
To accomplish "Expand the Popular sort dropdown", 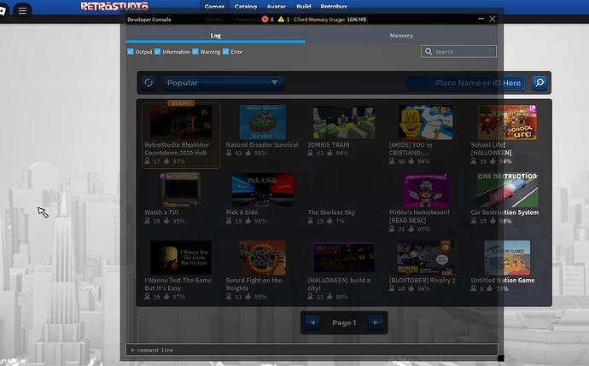I will tap(223, 83).
